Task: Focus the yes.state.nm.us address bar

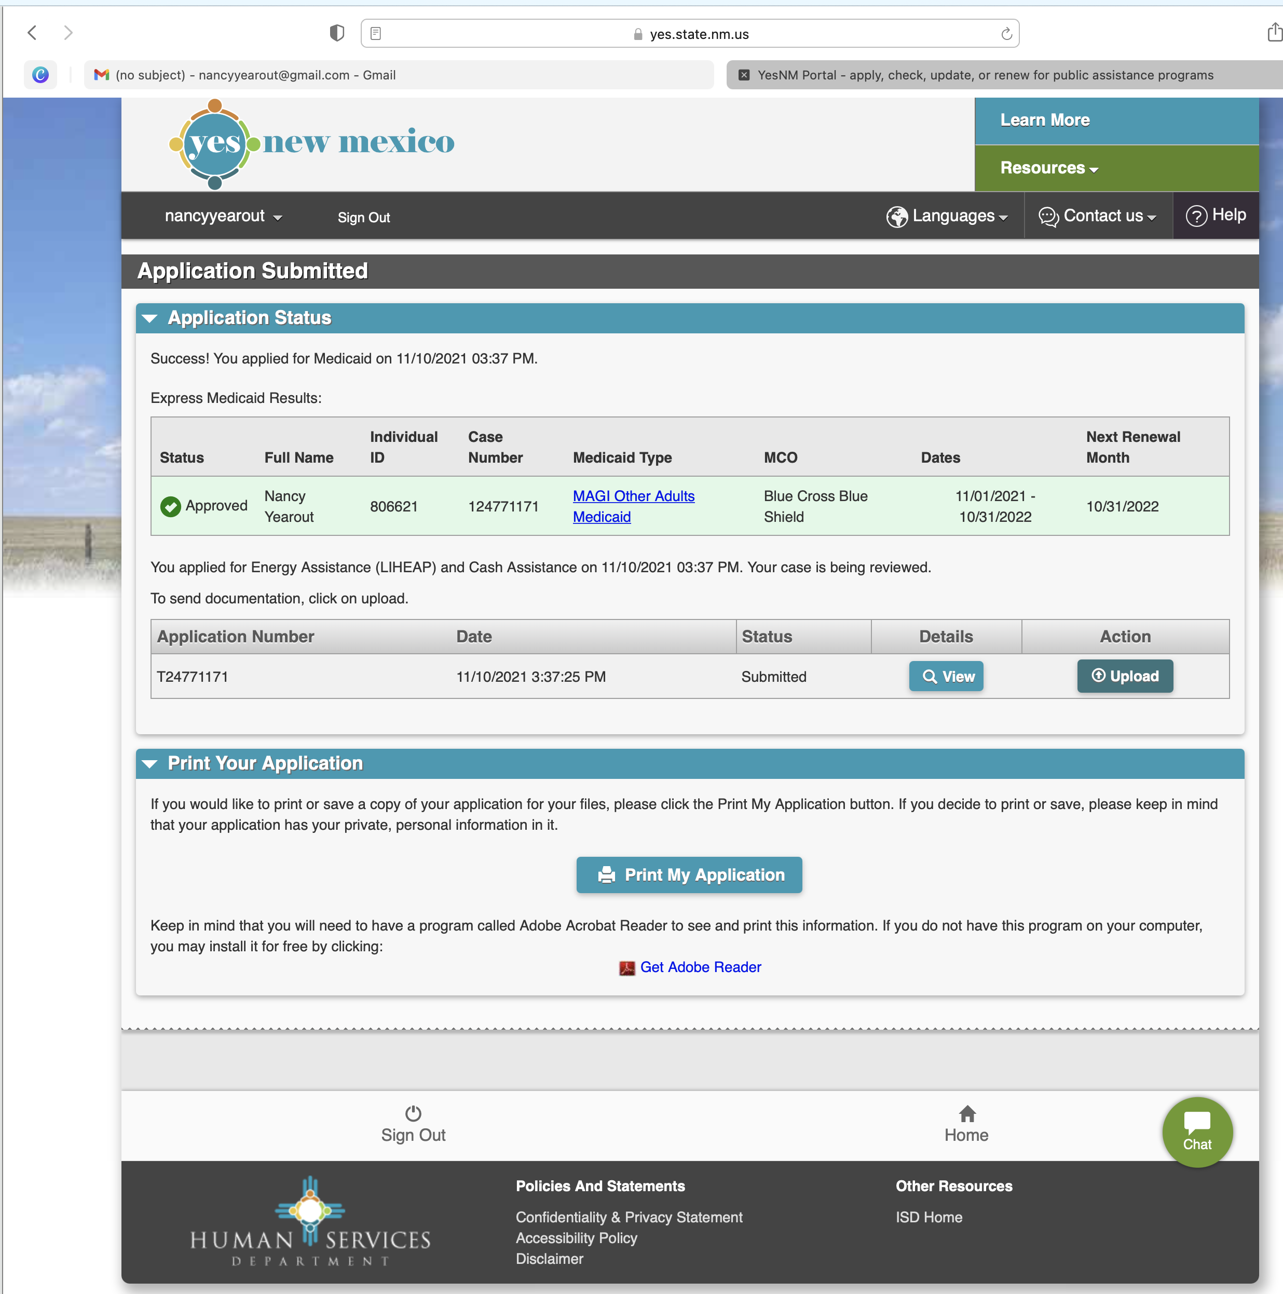Action: [690, 33]
